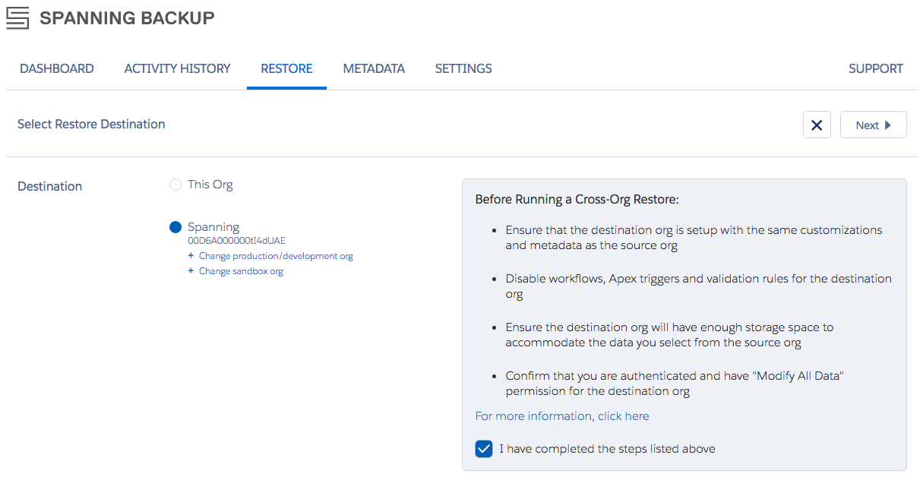923x477 pixels.
Task: Open the Dashboard tab
Action: [57, 68]
